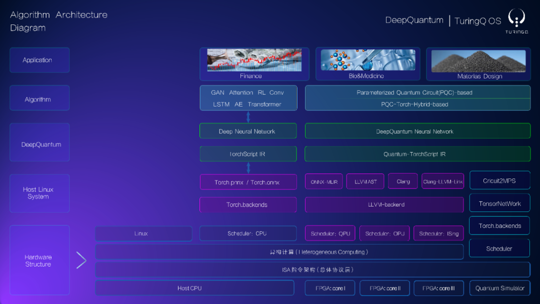Select the Quantum-TorchScript IR block
The image size is (540, 304).
[417, 154]
